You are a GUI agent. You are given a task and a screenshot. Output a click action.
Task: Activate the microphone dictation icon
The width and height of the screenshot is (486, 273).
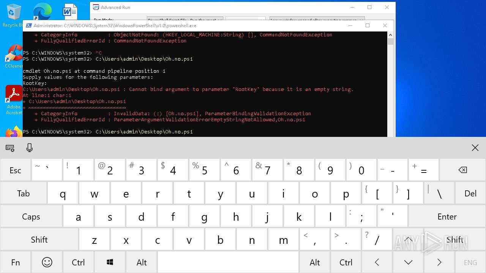pyautogui.click(x=30, y=148)
